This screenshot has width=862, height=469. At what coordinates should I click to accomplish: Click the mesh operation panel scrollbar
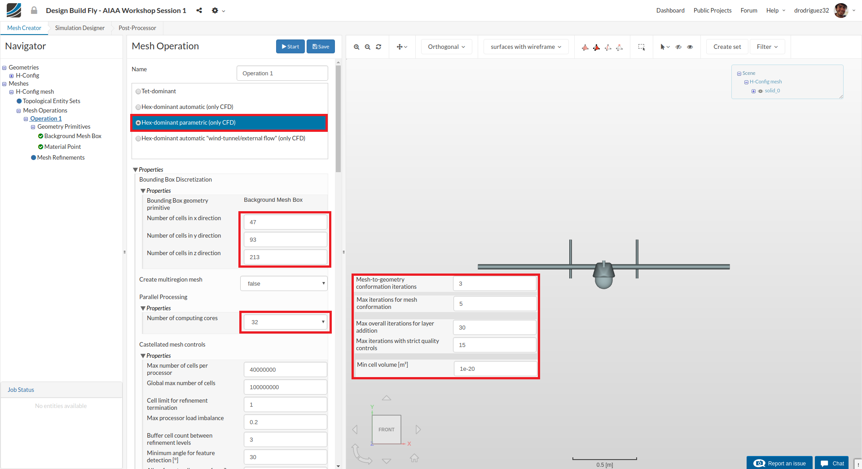[x=338, y=119]
